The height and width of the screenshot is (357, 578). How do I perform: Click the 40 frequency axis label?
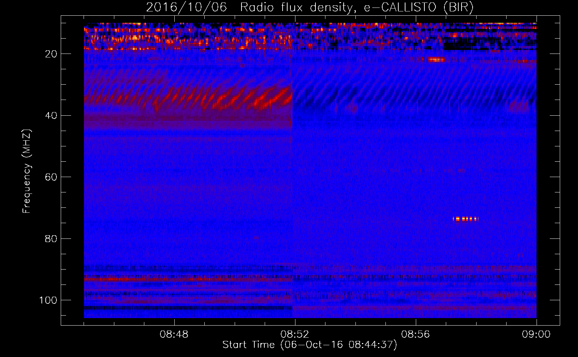click(x=51, y=115)
